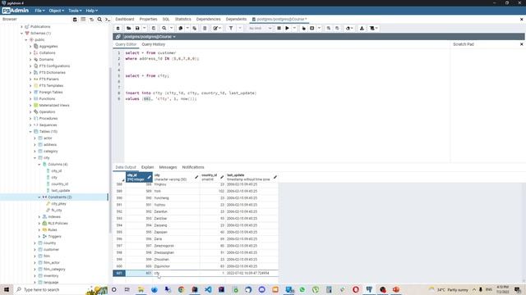Click the Windows Start button

pos(7,289)
